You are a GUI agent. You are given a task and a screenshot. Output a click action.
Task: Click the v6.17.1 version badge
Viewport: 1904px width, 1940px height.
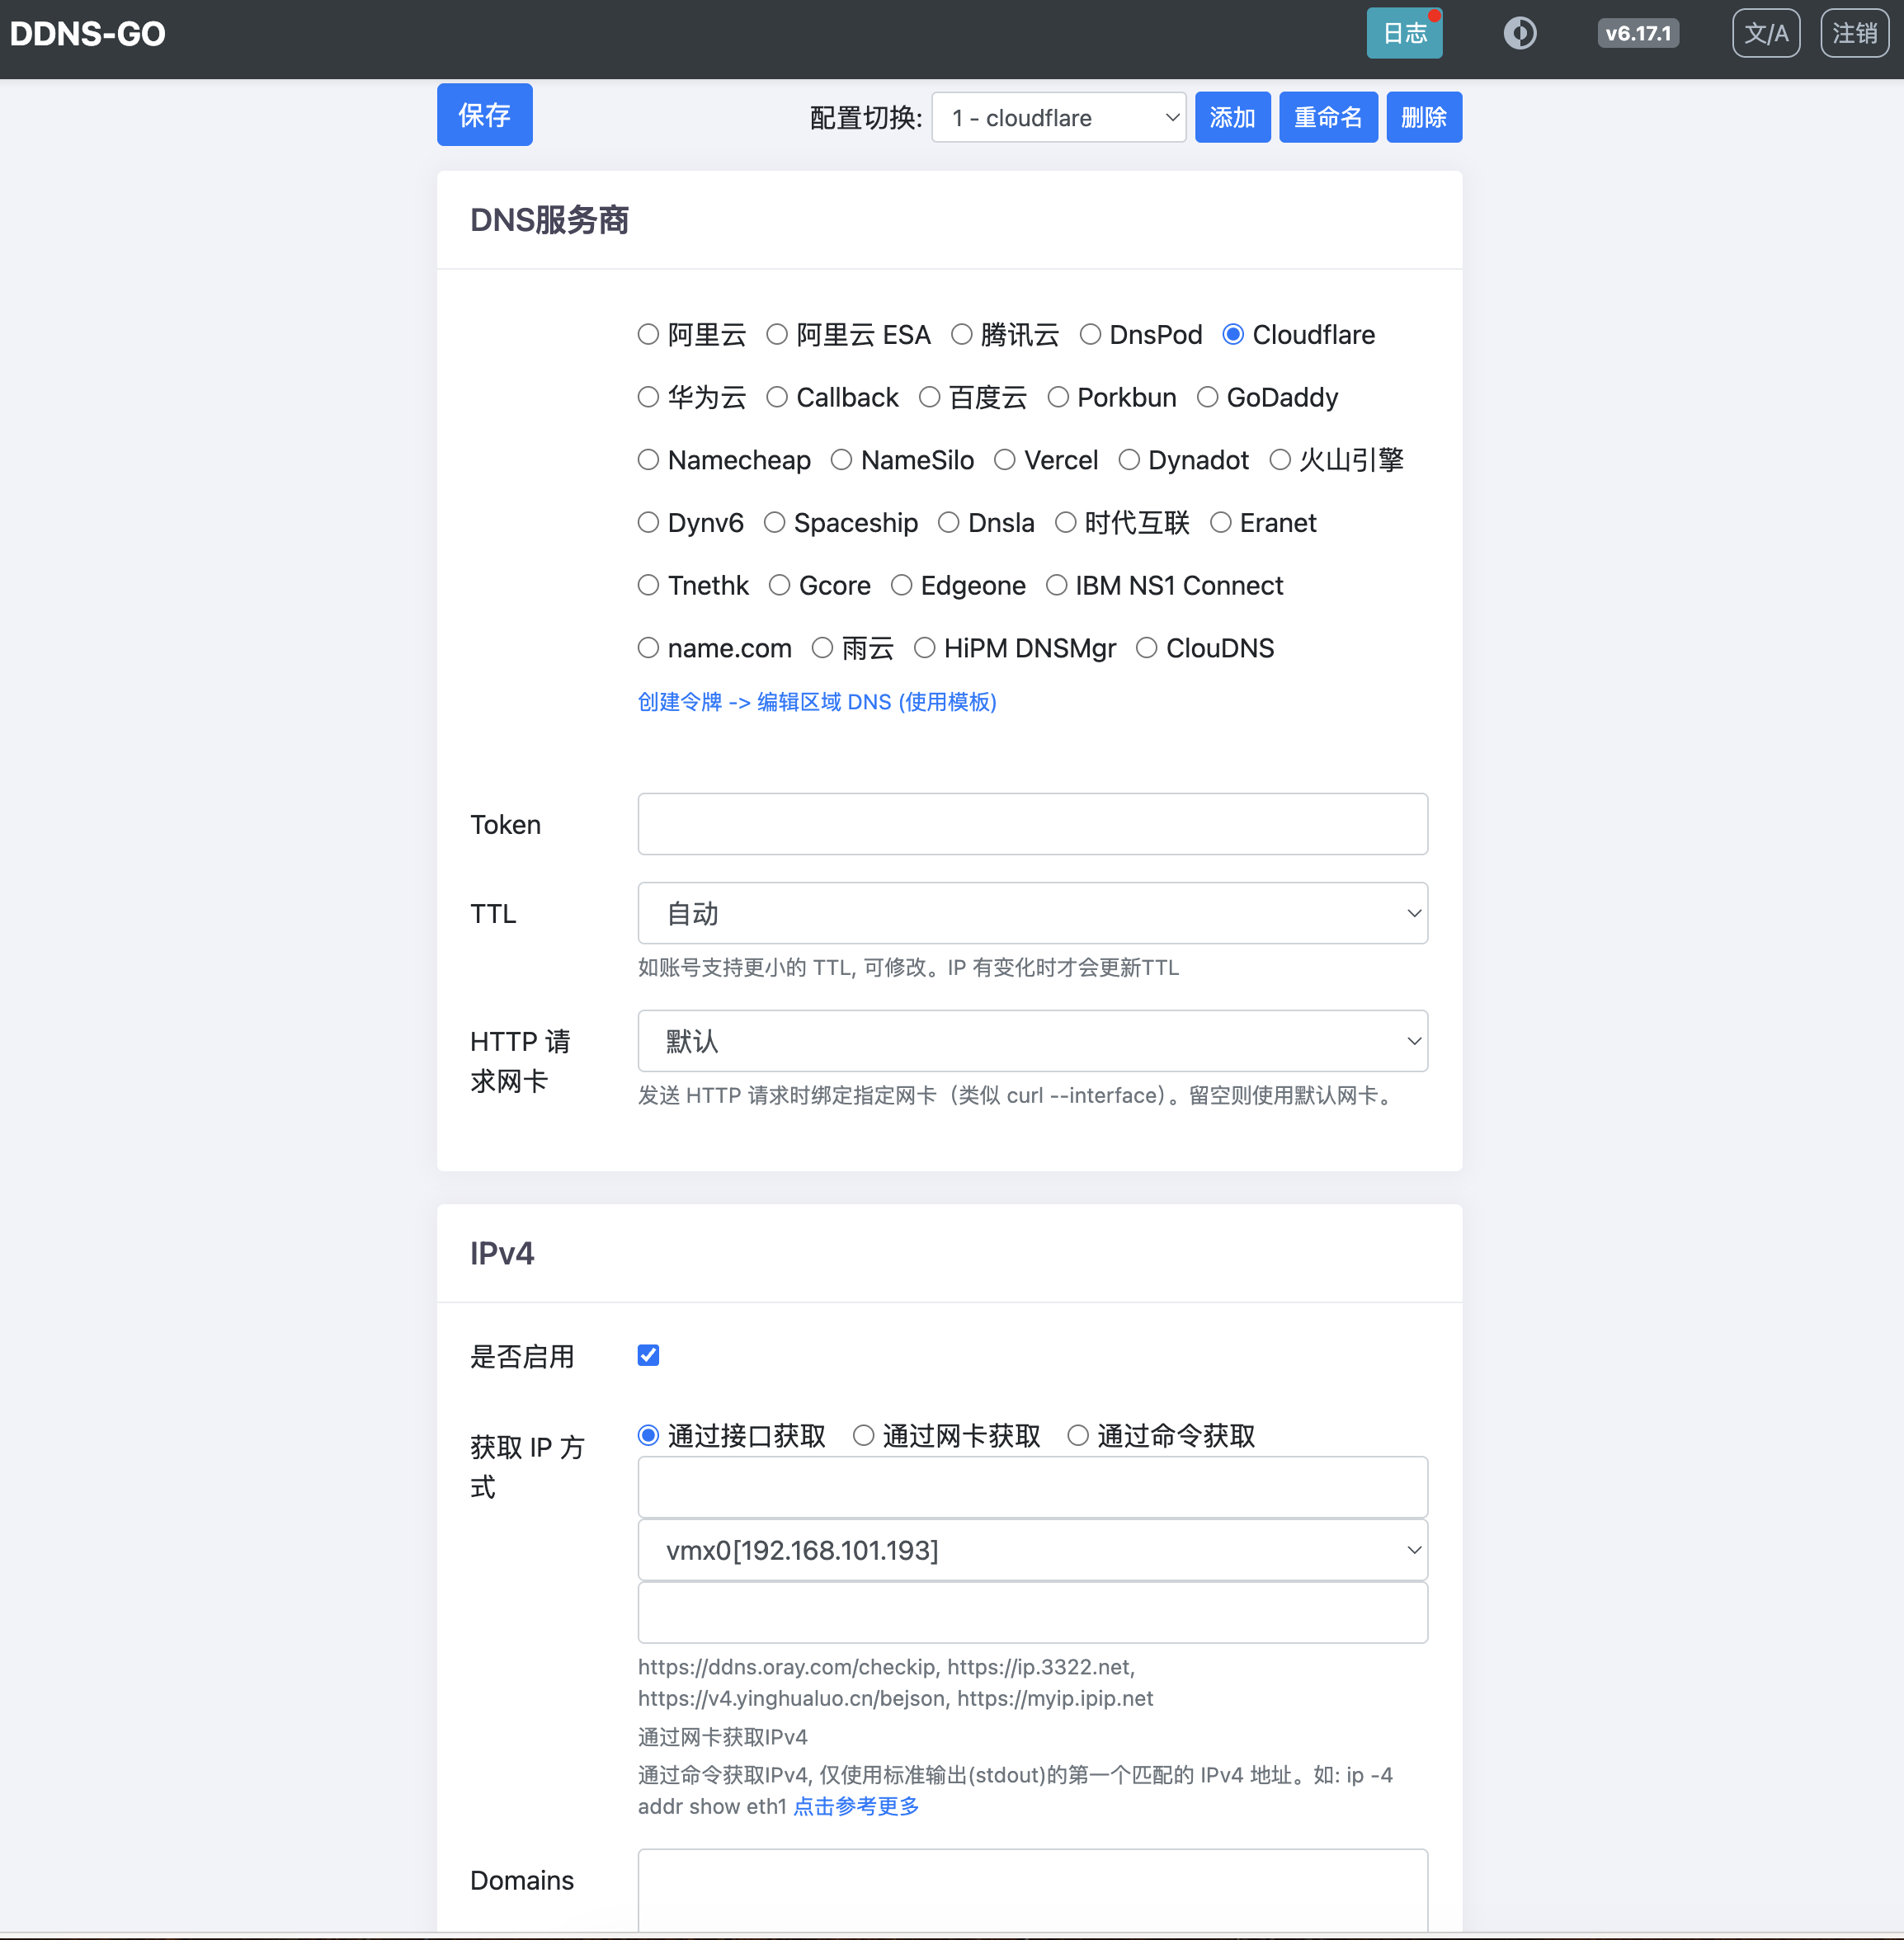coord(1638,33)
